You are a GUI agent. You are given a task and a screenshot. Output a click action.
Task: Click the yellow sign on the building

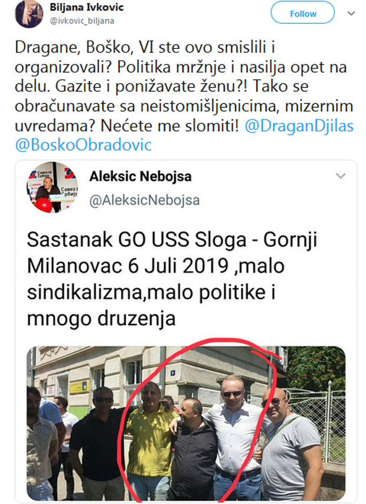[79, 386]
